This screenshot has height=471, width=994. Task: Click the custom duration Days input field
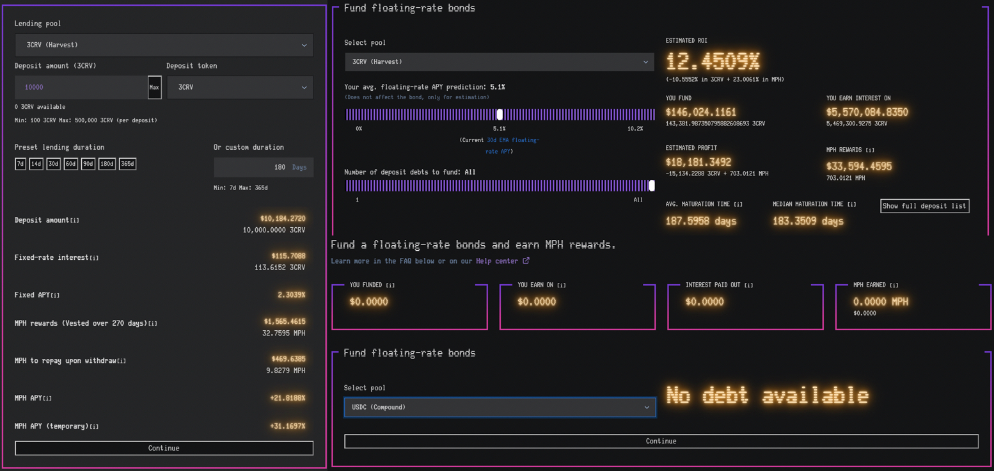(264, 167)
